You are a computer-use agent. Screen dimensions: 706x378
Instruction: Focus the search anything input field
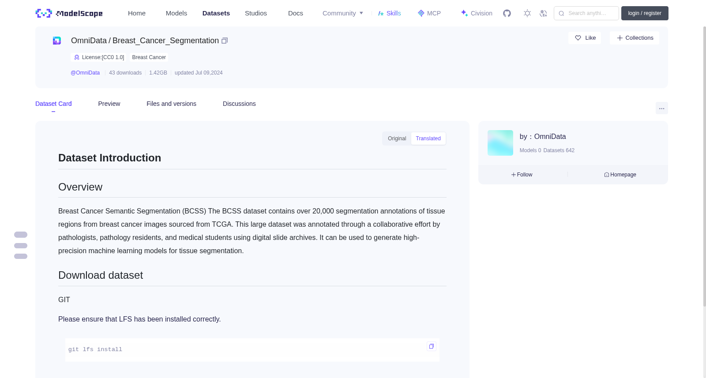[586, 13]
